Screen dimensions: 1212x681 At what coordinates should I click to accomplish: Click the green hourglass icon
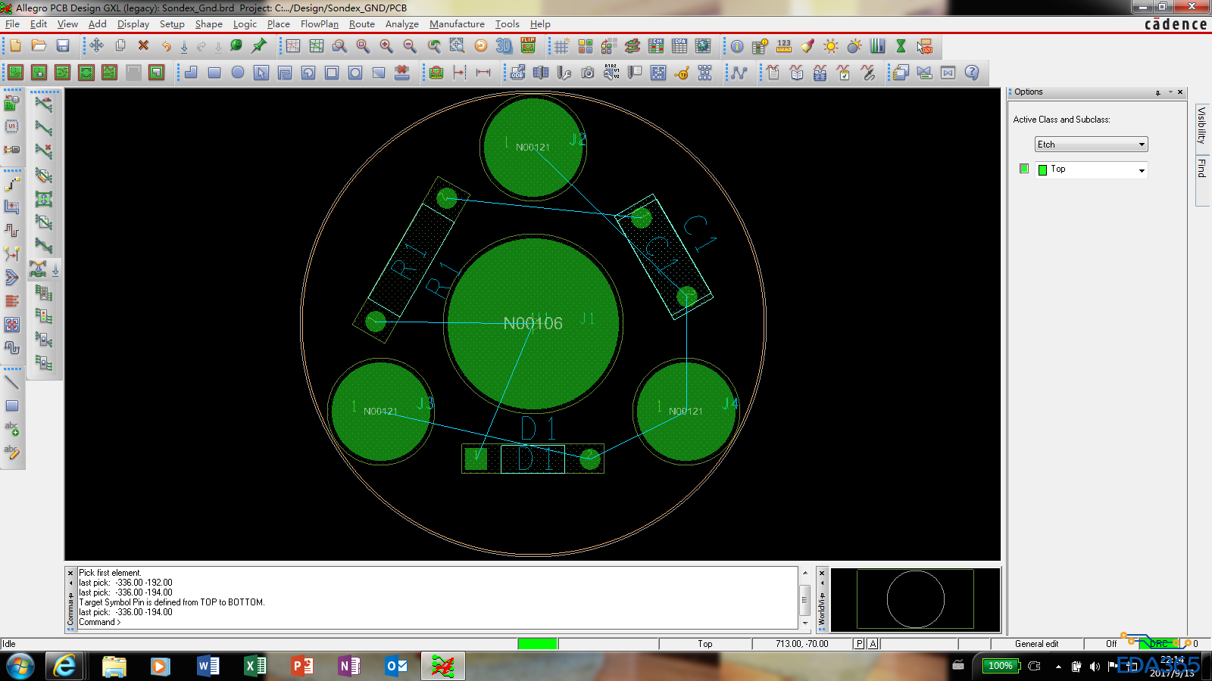(x=901, y=46)
